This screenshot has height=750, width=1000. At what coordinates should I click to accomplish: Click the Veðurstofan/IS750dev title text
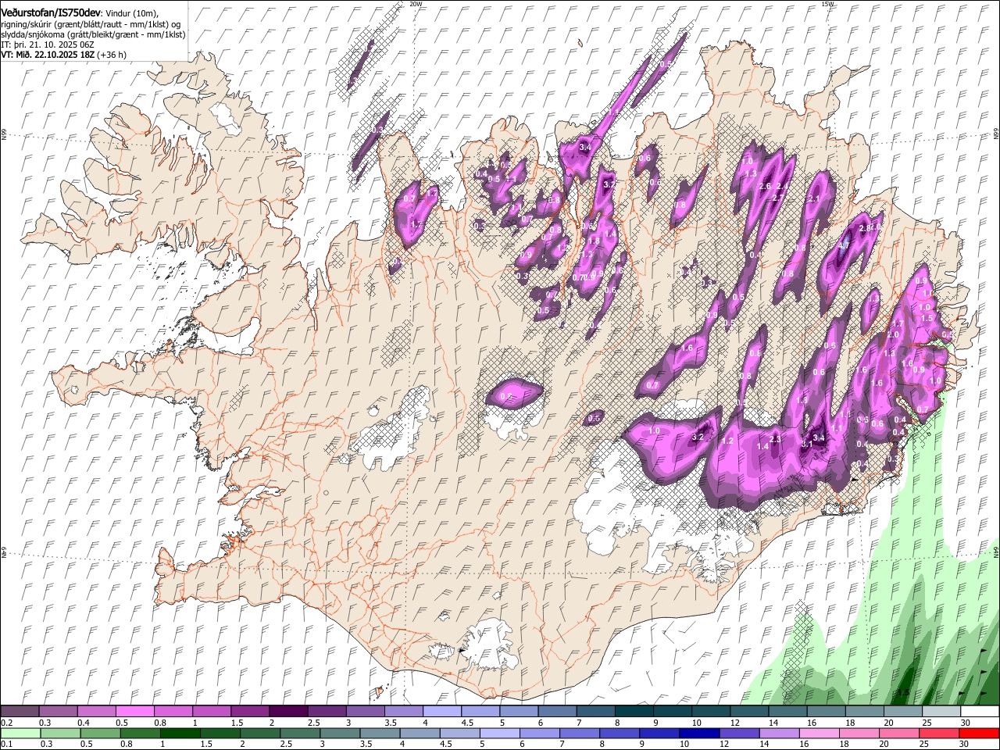[x=51, y=12]
